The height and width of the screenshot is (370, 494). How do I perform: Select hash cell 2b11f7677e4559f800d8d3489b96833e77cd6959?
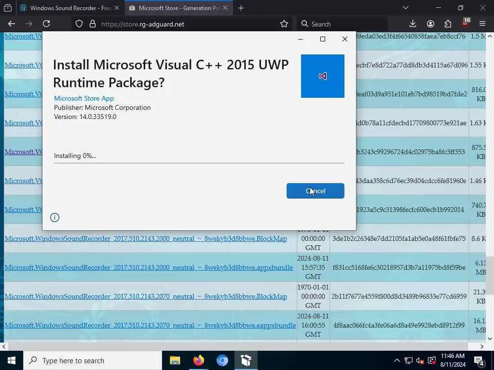399,296
